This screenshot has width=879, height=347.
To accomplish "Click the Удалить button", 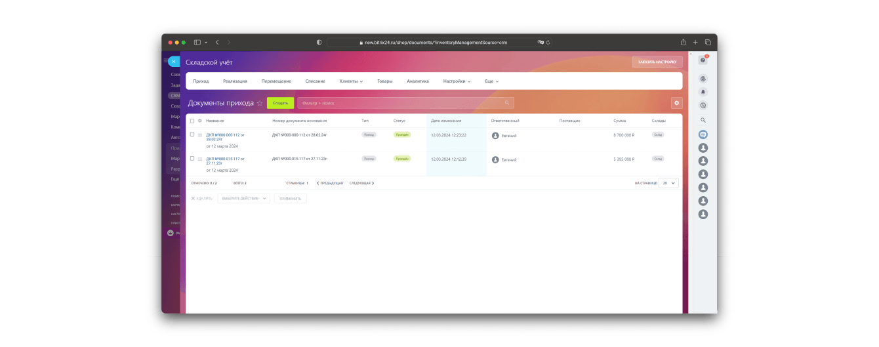I will [x=202, y=198].
